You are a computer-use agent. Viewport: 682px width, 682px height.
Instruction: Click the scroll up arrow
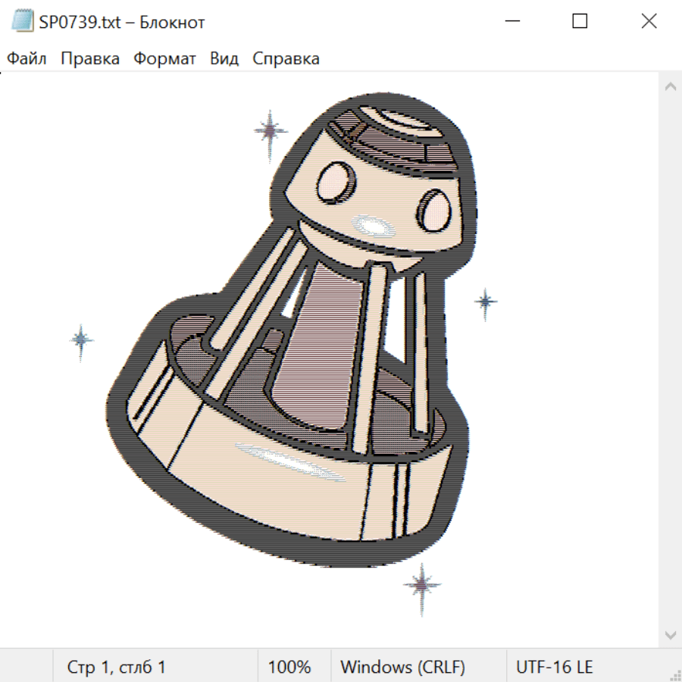[x=670, y=86]
